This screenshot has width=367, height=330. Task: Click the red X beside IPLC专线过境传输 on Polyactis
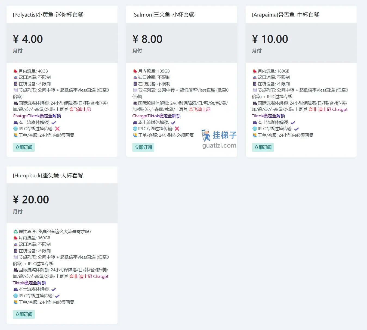coord(58,128)
